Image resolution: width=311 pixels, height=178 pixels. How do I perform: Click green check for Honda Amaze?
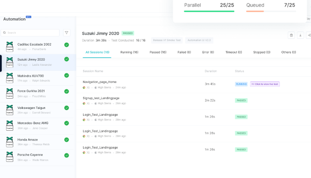66,140
